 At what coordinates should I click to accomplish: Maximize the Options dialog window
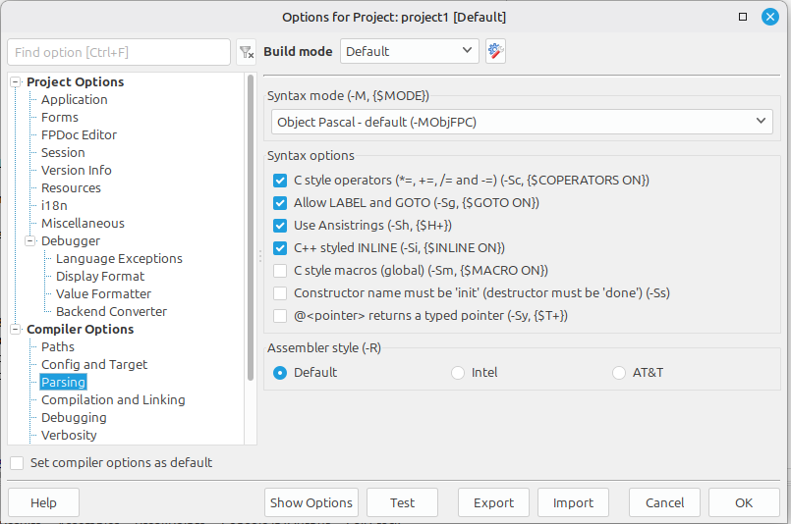click(743, 17)
